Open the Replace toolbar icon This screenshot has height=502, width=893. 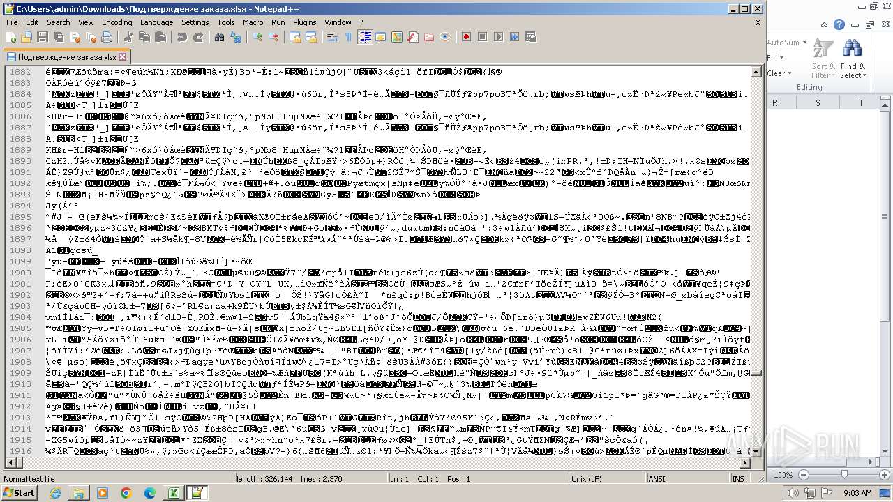coord(236,37)
